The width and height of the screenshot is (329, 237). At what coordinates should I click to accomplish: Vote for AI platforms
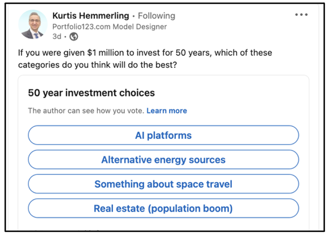(x=164, y=135)
